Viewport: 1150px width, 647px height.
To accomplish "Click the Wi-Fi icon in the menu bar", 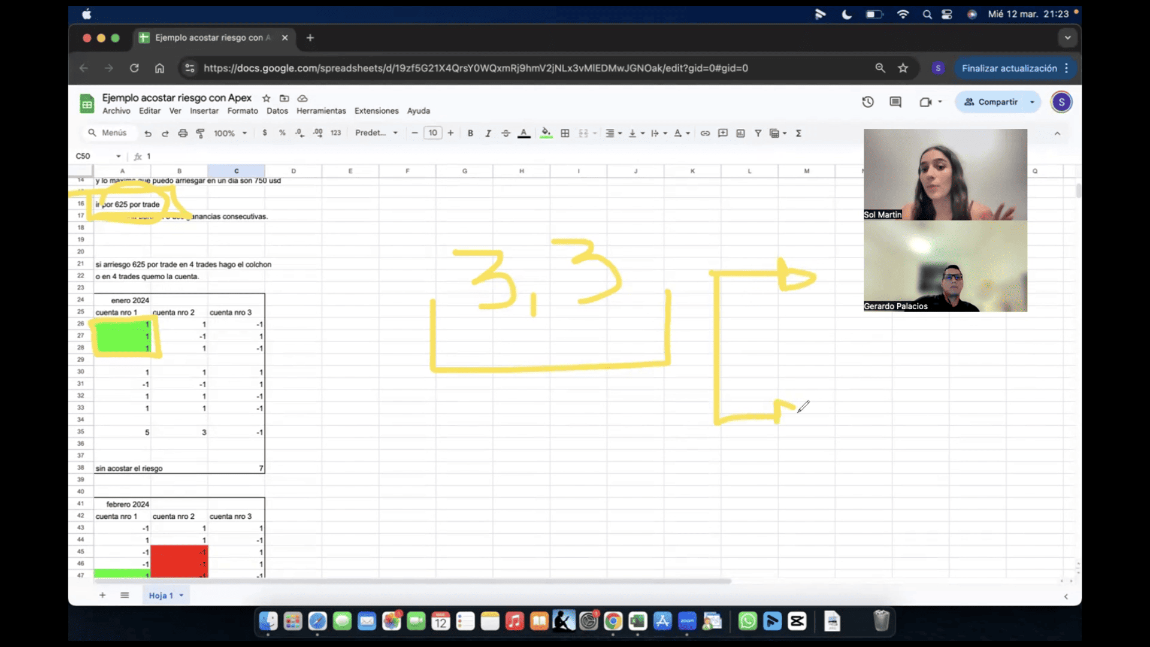I will [x=903, y=14].
